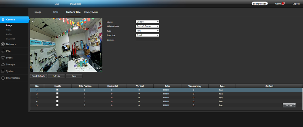Expand the Title Position dropdown
The image size is (303, 127).
[x=147, y=26]
